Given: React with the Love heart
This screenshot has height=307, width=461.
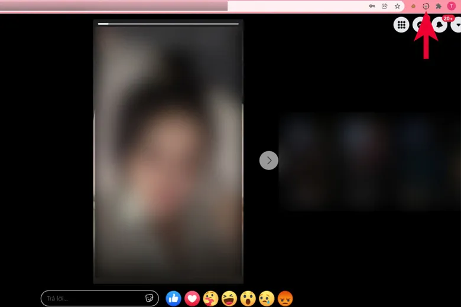Looking at the screenshot, I should click(192, 299).
